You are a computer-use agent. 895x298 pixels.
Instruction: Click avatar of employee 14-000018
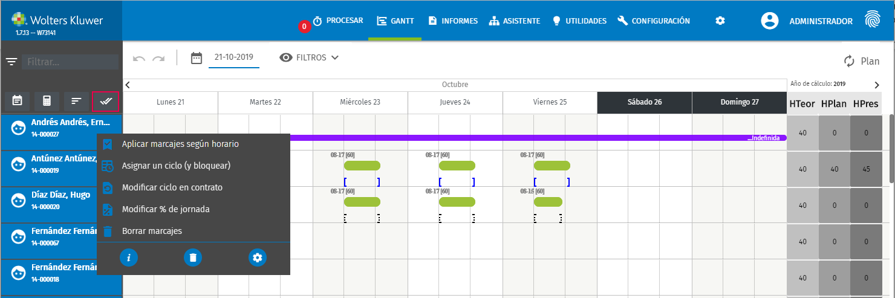pos(19,273)
